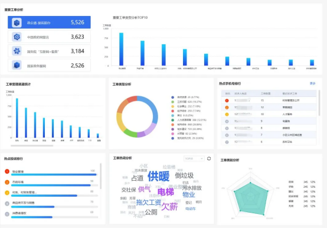Click the star-shaped icon beside 3,184
This screenshot has height=228, width=327.
17,51
